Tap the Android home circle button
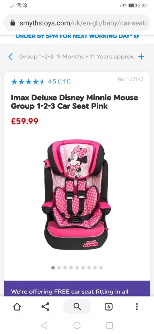The width and height of the screenshot is (154, 334). (77, 325)
